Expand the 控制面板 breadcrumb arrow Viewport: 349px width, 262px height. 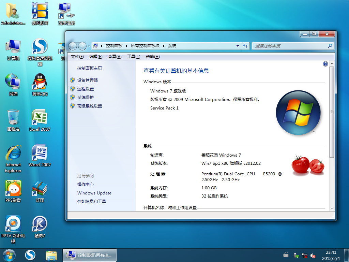127,46
